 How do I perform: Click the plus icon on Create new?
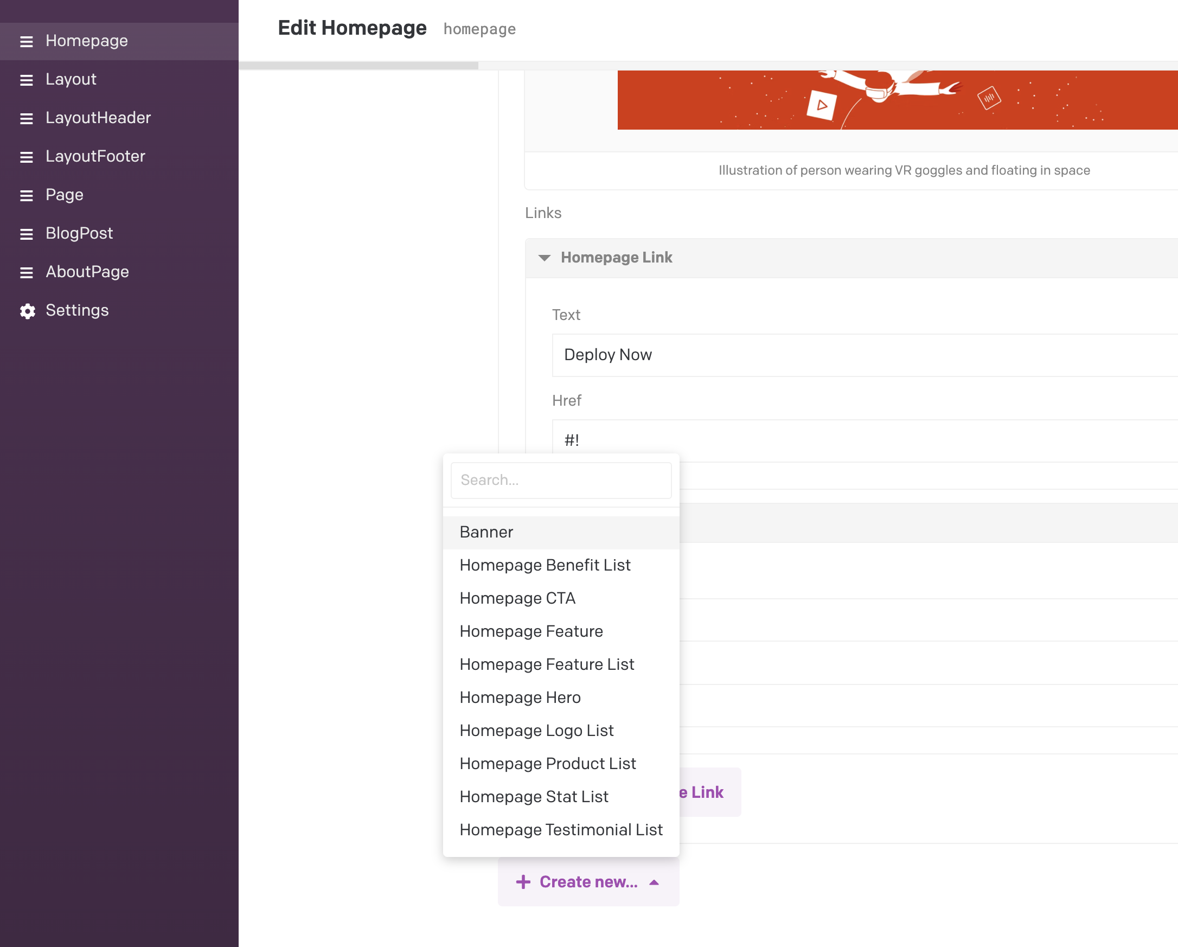click(523, 882)
